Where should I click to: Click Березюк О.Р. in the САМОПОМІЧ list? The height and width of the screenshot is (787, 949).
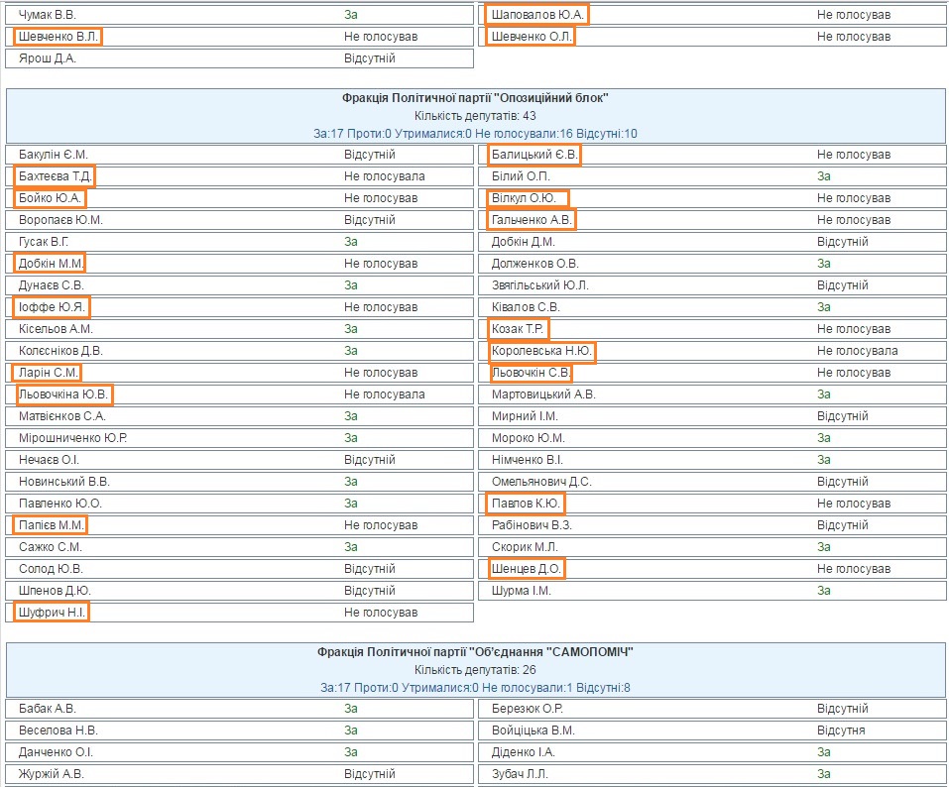(528, 709)
